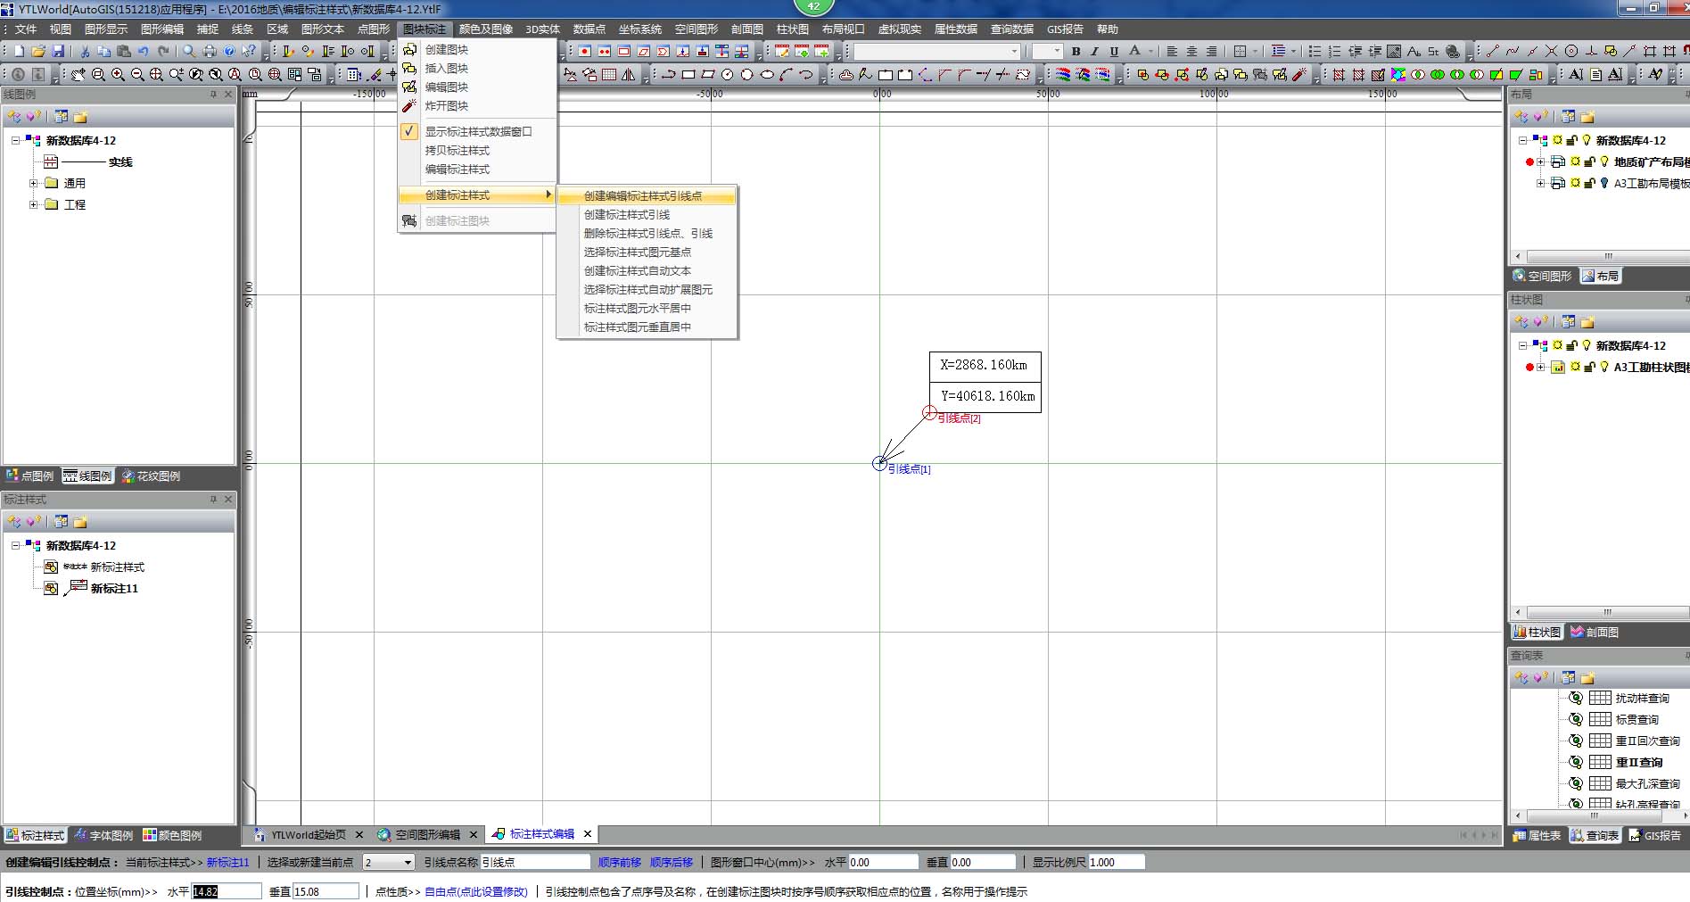The width and height of the screenshot is (1690, 902).
Task: Expand the 工程 folder in 线图例 tree
Action: (34, 204)
